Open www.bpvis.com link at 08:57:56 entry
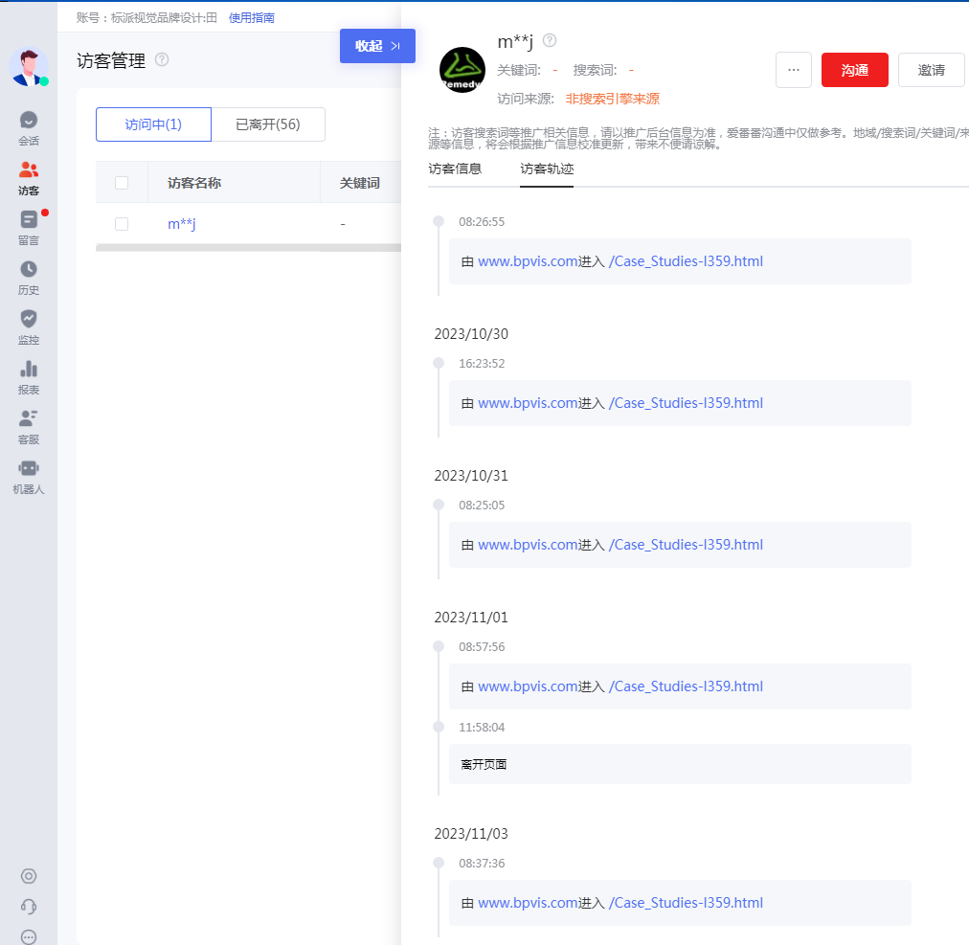 528,686
